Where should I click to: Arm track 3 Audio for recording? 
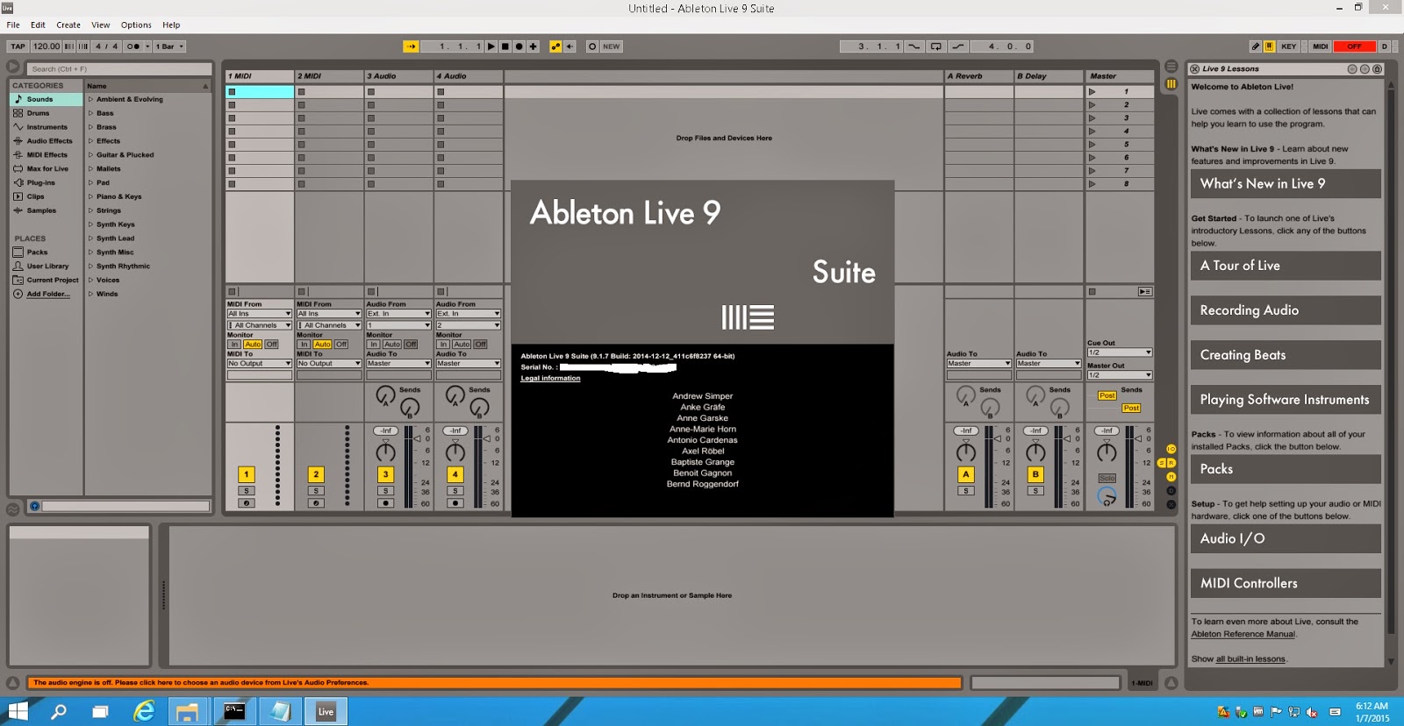385,503
